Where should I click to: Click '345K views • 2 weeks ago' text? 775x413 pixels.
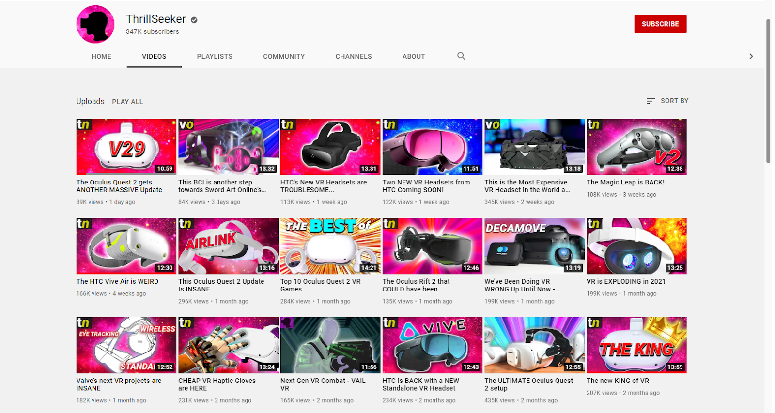click(x=519, y=202)
